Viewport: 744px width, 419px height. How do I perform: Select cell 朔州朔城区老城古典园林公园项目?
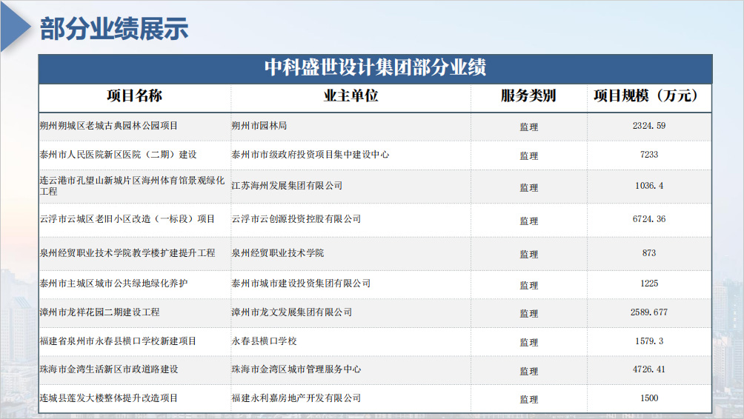pyautogui.click(x=109, y=126)
